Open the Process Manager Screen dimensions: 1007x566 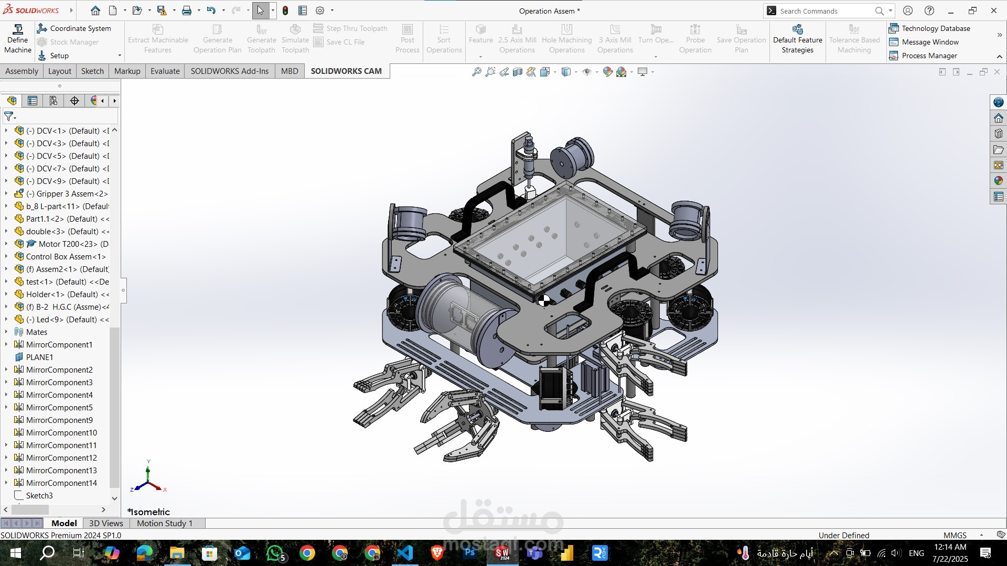coord(923,56)
